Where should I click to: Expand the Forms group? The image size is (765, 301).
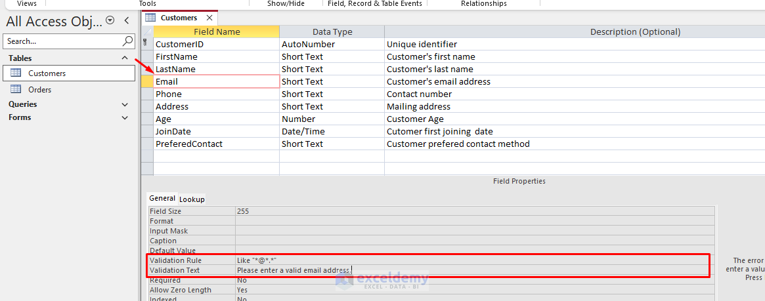(124, 117)
